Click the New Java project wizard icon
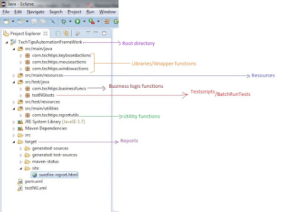 [x=20, y=21]
